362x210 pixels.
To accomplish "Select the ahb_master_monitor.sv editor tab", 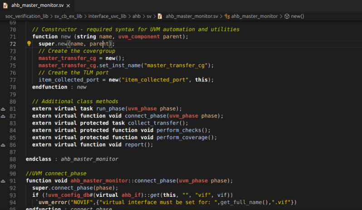I will pos(36,5).
